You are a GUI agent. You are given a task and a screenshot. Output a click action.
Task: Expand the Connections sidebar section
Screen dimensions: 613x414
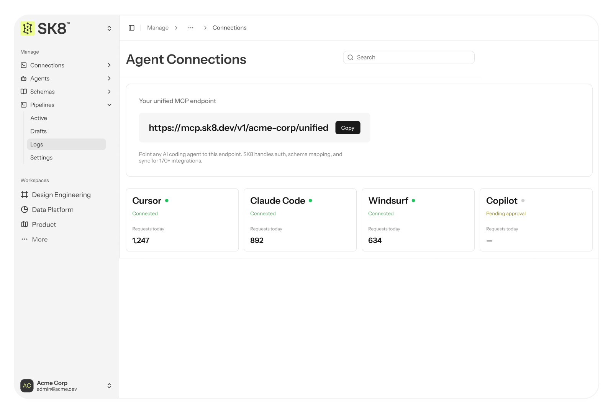109,65
